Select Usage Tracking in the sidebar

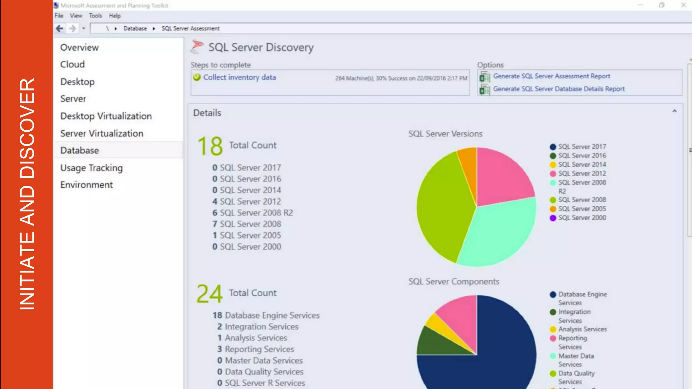coord(91,168)
